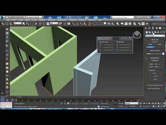Open the Utilities panel hammer icon
Viewport: 166px width, 125px height.
[164, 28]
